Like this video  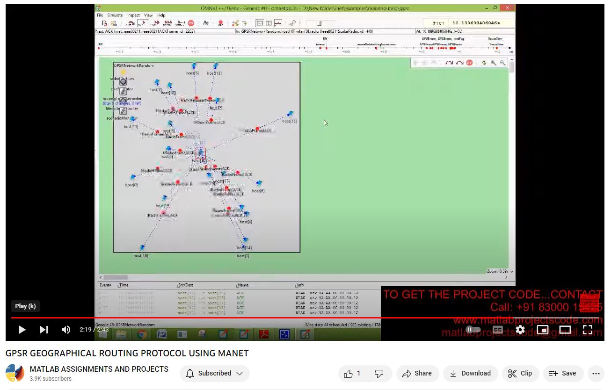pos(352,373)
